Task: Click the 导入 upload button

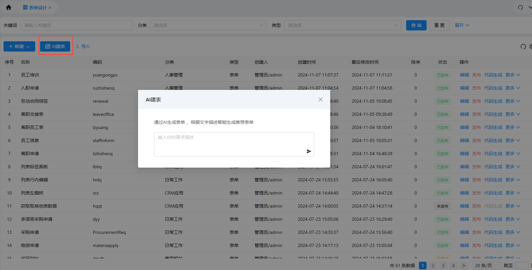Action: [83, 46]
